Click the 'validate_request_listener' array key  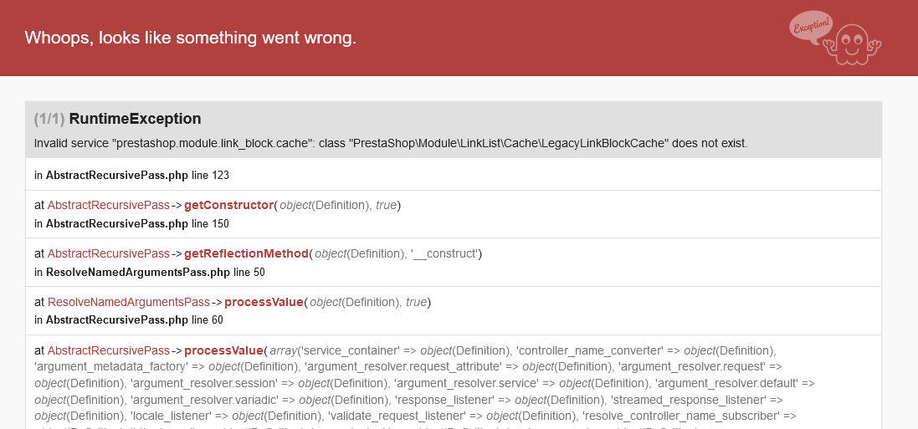pyautogui.click(x=397, y=416)
